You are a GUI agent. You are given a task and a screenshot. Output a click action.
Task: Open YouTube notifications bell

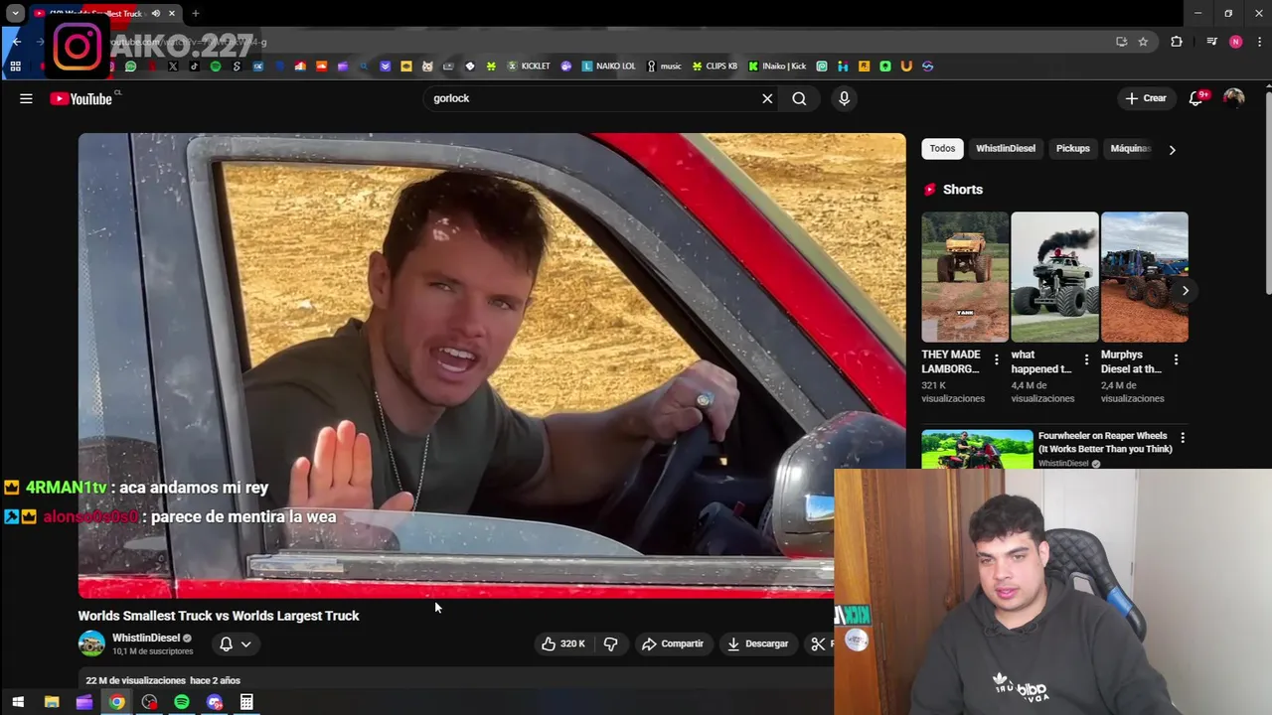pyautogui.click(x=1196, y=98)
